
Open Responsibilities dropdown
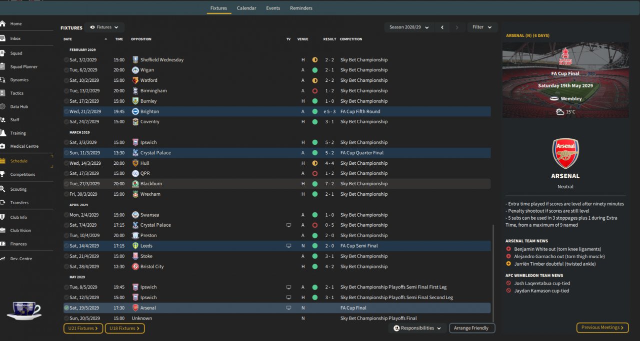click(x=417, y=328)
